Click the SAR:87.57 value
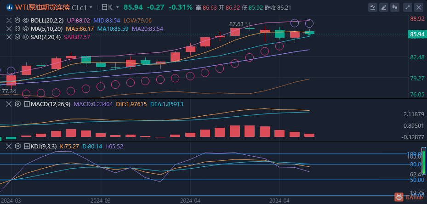The image size is (427, 204). pyautogui.click(x=77, y=37)
